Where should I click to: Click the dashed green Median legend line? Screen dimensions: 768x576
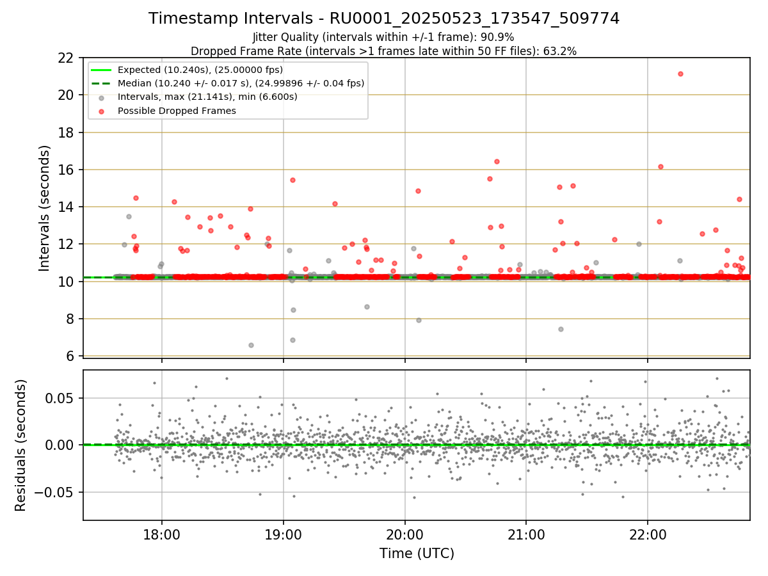pyautogui.click(x=102, y=83)
